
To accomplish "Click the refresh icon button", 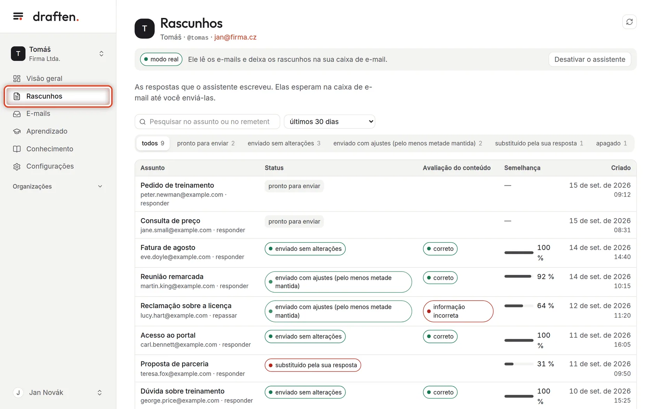I will click(629, 22).
